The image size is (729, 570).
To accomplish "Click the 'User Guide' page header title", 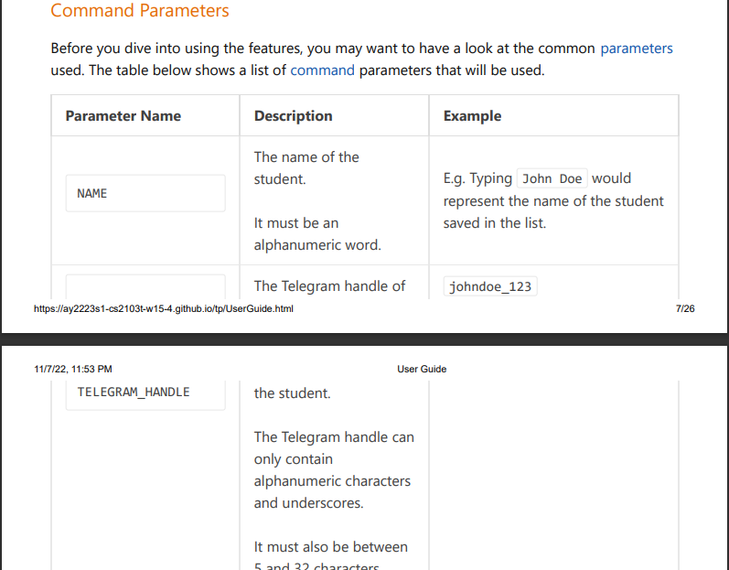I will (x=422, y=369).
